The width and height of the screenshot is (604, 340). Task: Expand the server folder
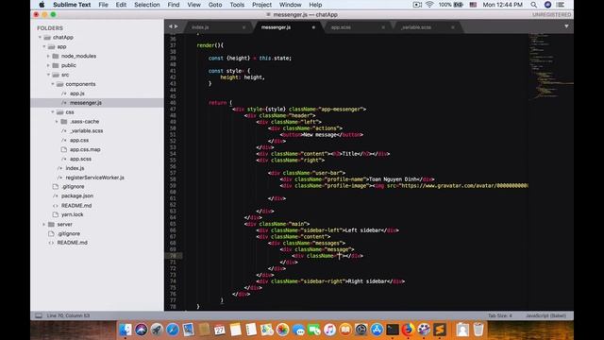pos(44,225)
